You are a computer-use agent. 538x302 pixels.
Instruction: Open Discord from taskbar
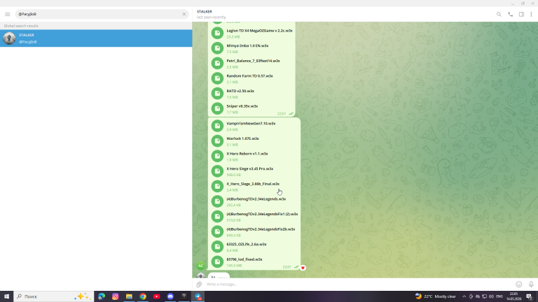[x=170, y=296]
